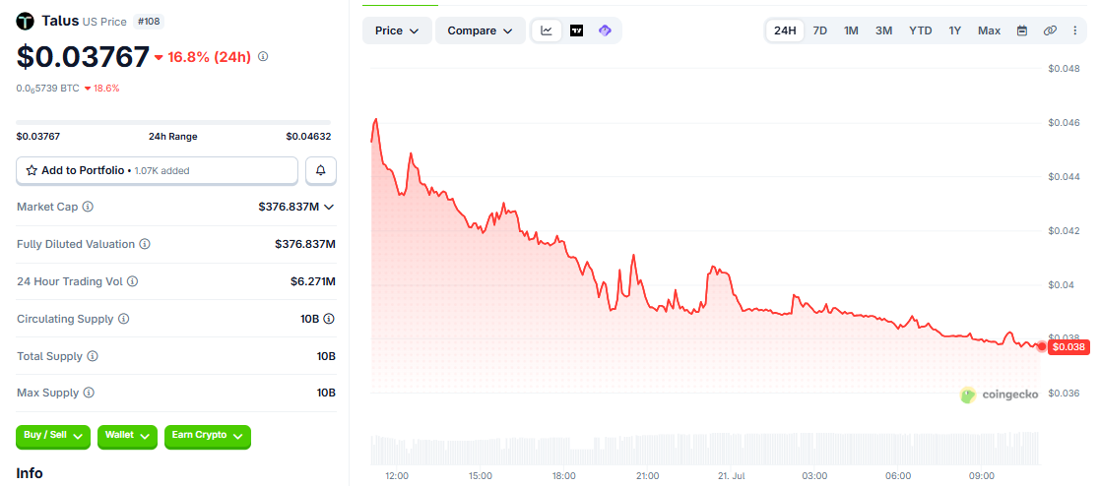The width and height of the screenshot is (1100, 486).
Task: Open the Wallet dropdown
Action: click(127, 436)
